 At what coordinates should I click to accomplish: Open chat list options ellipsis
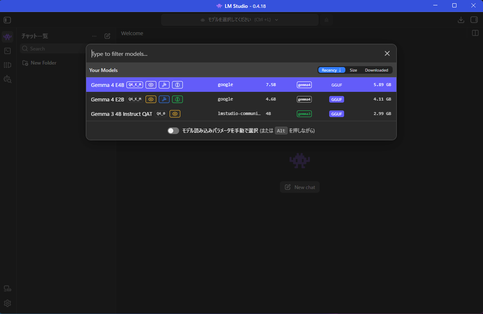click(94, 36)
